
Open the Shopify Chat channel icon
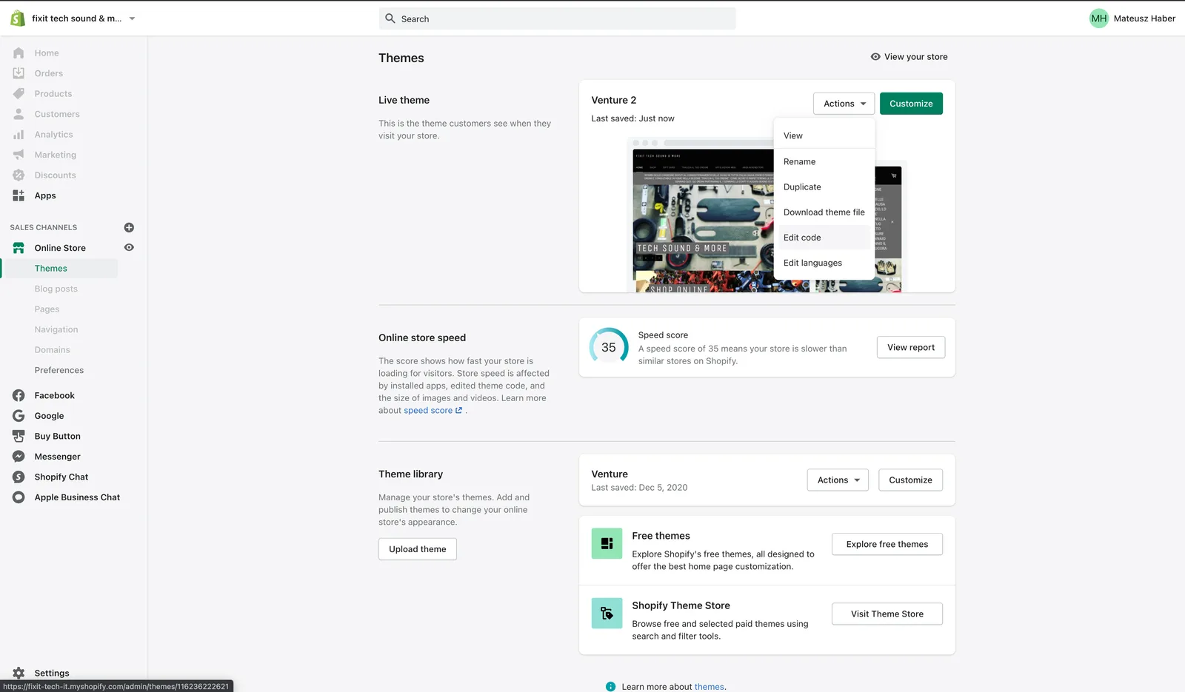coord(19,477)
